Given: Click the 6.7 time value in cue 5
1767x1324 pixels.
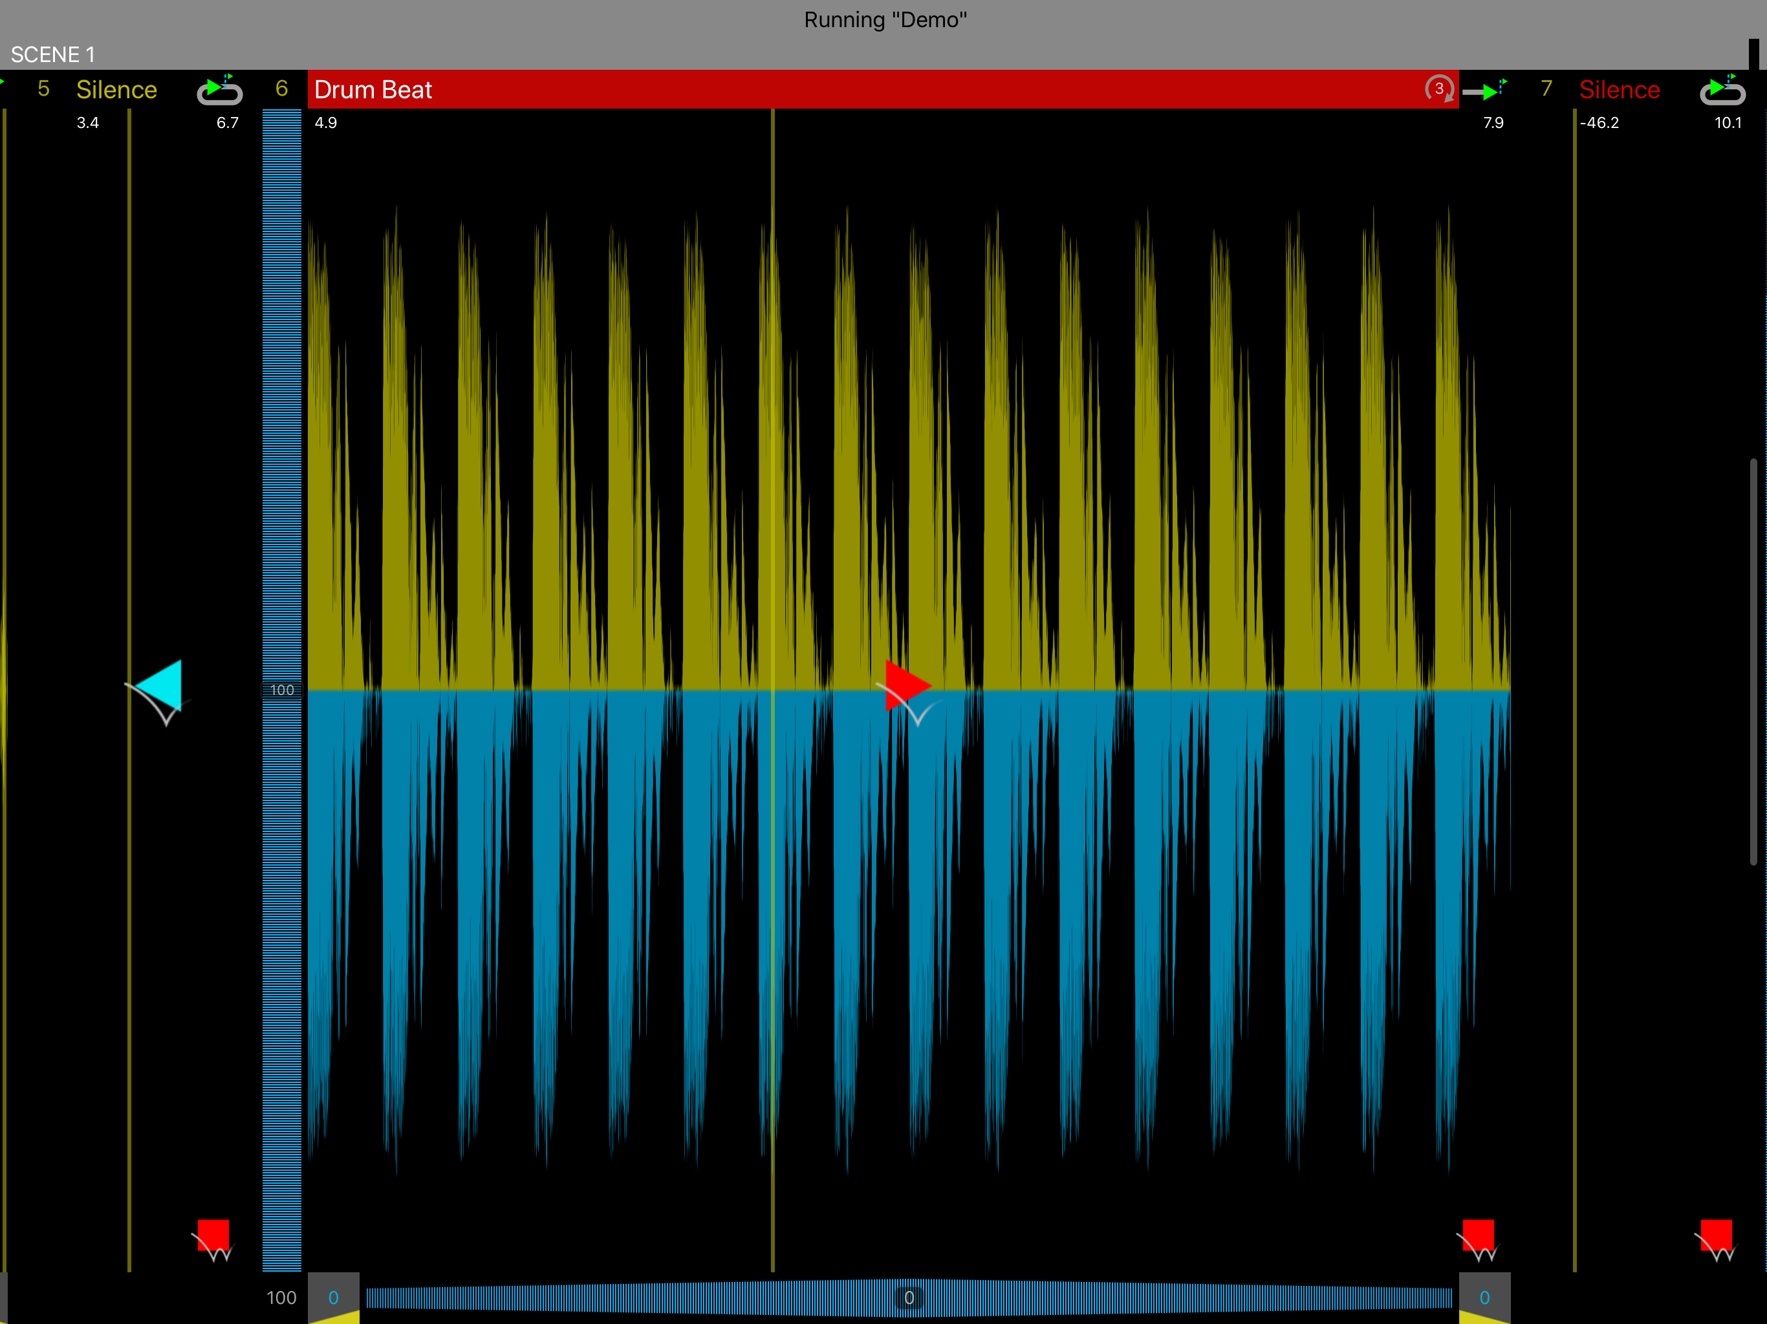Looking at the screenshot, I should [228, 123].
